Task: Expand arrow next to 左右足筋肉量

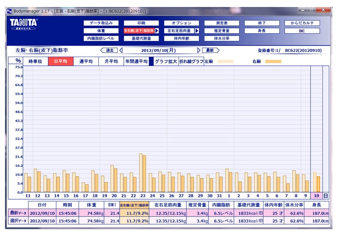Action: coord(197,31)
